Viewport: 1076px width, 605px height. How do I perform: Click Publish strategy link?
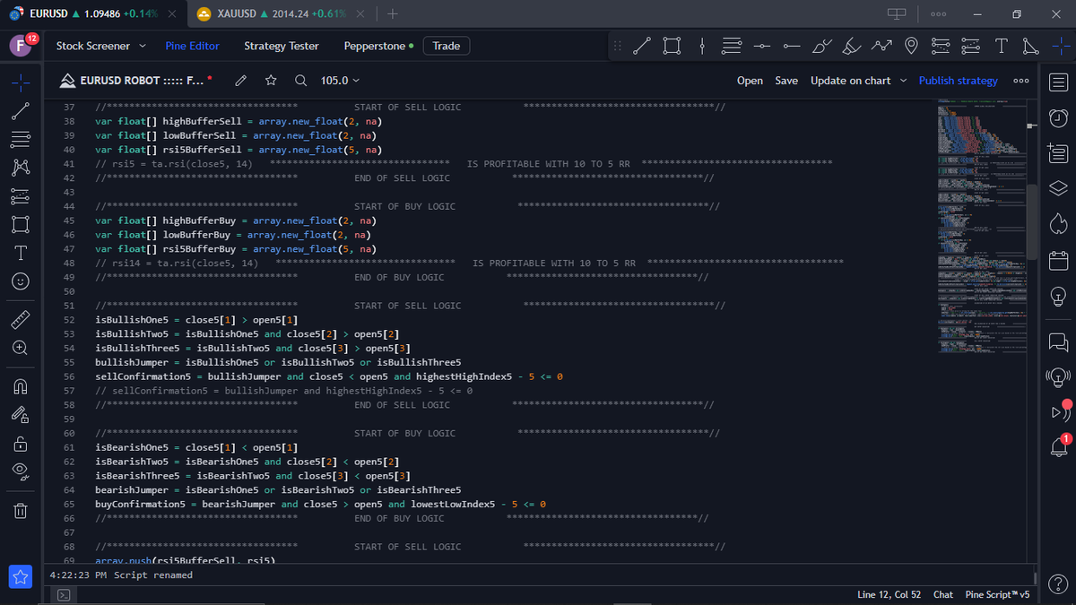coord(958,81)
